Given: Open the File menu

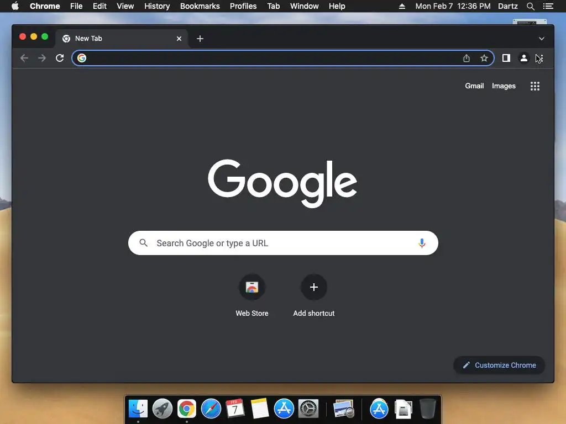Looking at the screenshot, I should 76,6.
